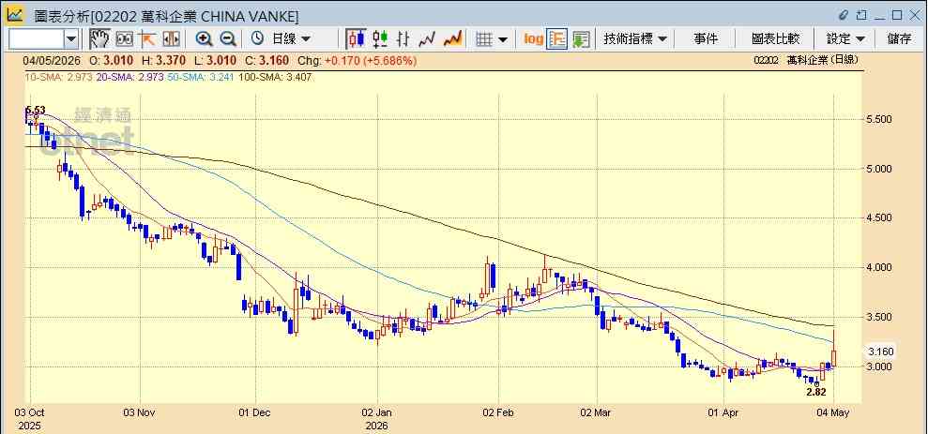Image resolution: width=928 pixels, height=434 pixels.
Task: Switch to red-green candlestick chart style
Action: pos(380,39)
